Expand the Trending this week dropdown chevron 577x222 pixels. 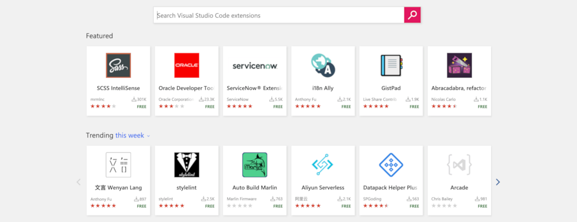[148, 136]
